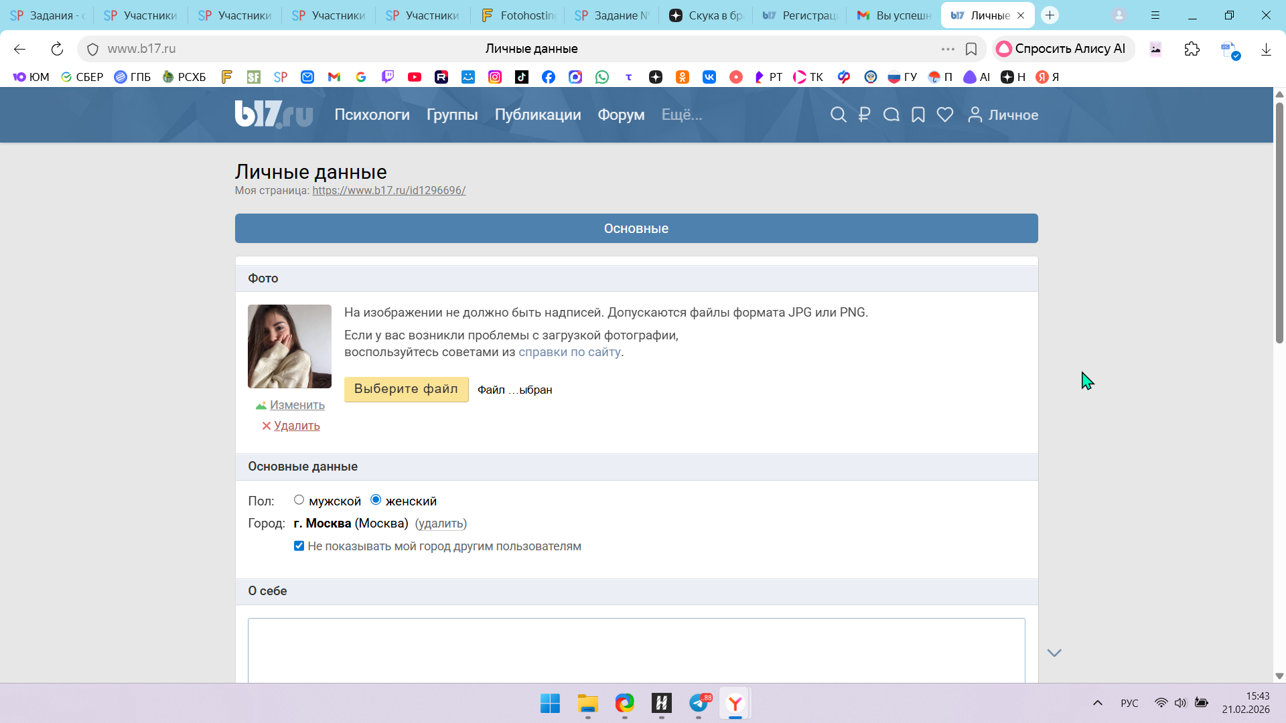Click the search magnifier icon in site header
This screenshot has width=1286, height=723.
838,115
